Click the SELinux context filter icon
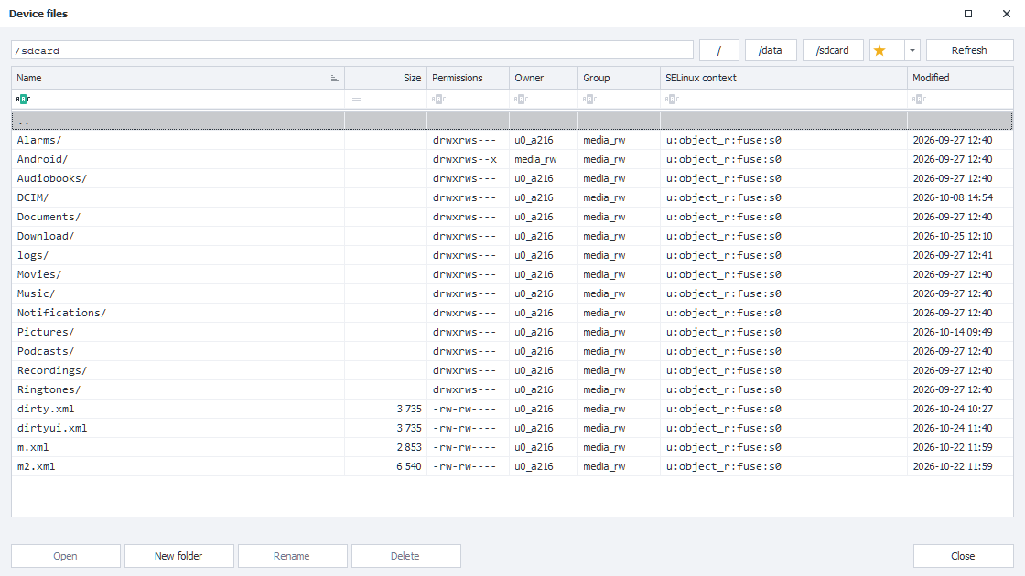 tap(672, 100)
